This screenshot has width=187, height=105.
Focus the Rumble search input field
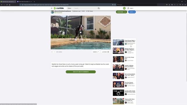pos(85,8)
